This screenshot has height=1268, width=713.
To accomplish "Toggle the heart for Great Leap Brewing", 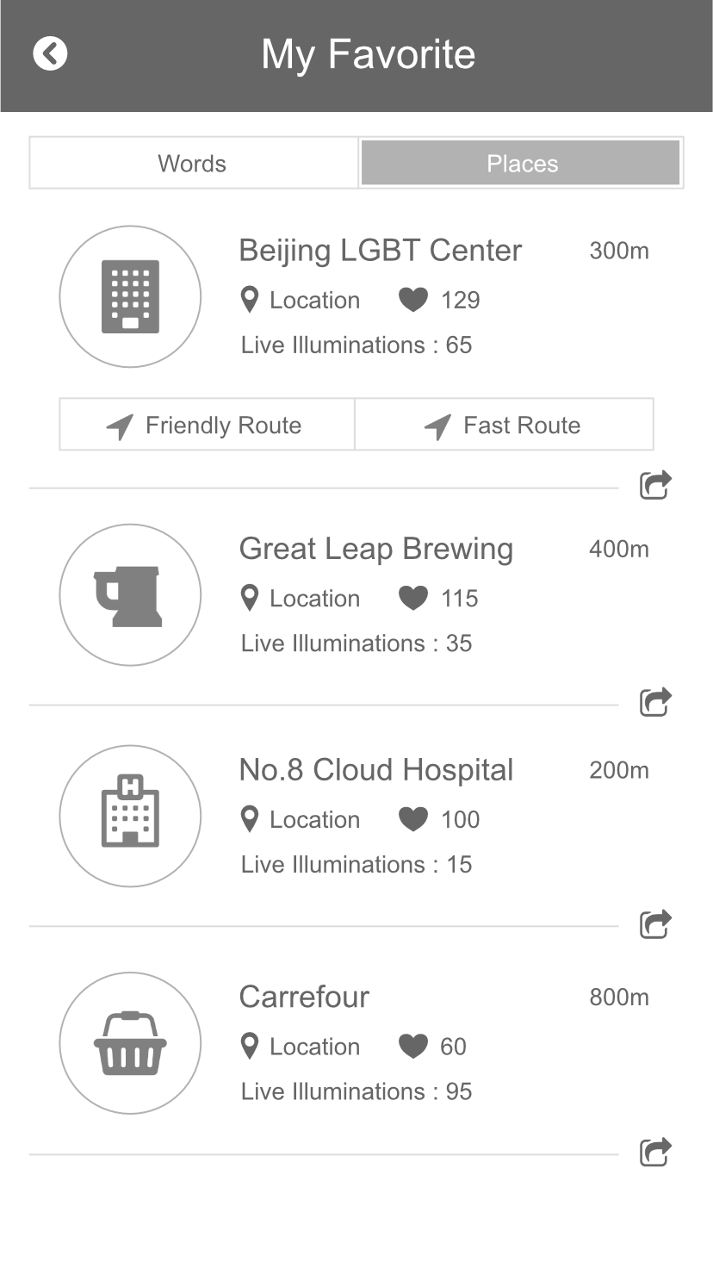I will coord(413,599).
